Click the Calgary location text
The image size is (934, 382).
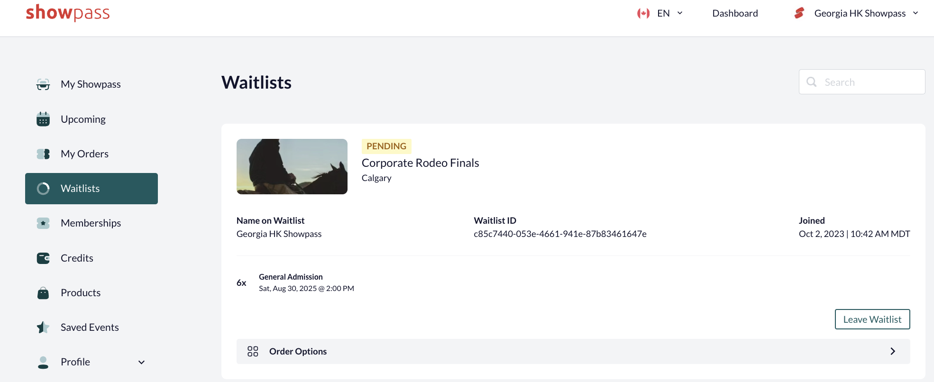(x=376, y=178)
